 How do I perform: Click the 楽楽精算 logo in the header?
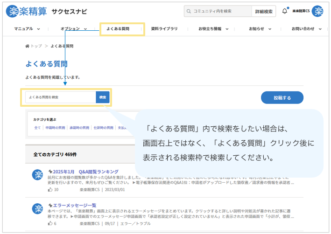pyautogui.click(x=27, y=11)
